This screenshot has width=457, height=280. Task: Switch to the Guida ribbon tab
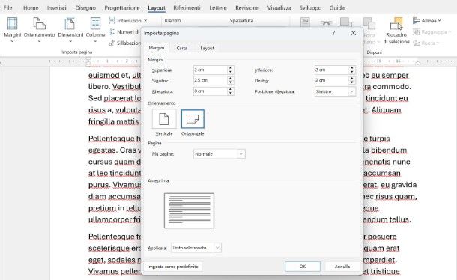(x=337, y=8)
